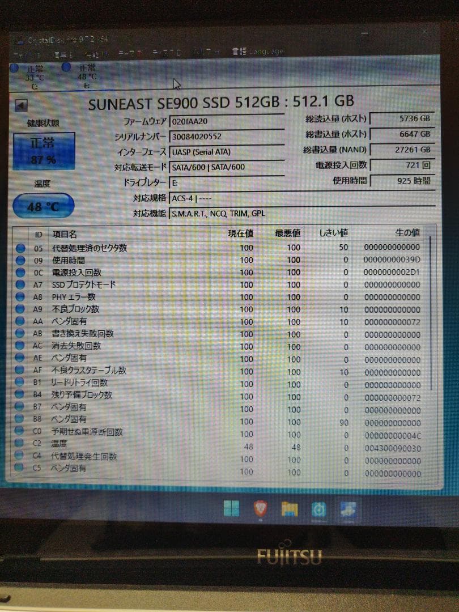The height and width of the screenshot is (612, 459).
Task: Click the status circle for ID AE row
Action: pyautogui.click(x=19, y=358)
